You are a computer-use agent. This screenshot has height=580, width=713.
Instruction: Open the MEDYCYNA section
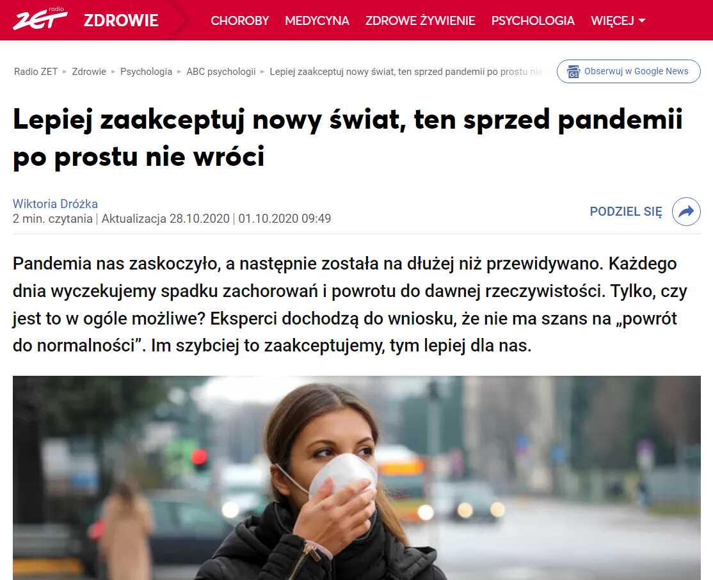click(x=317, y=20)
